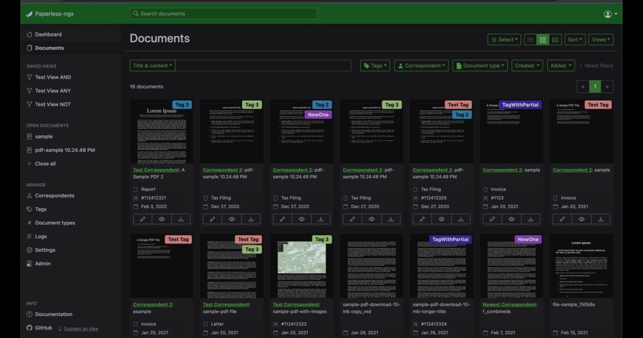Open the Test View AND saved view
Viewport: 643px width, 338px height.
(x=52, y=77)
